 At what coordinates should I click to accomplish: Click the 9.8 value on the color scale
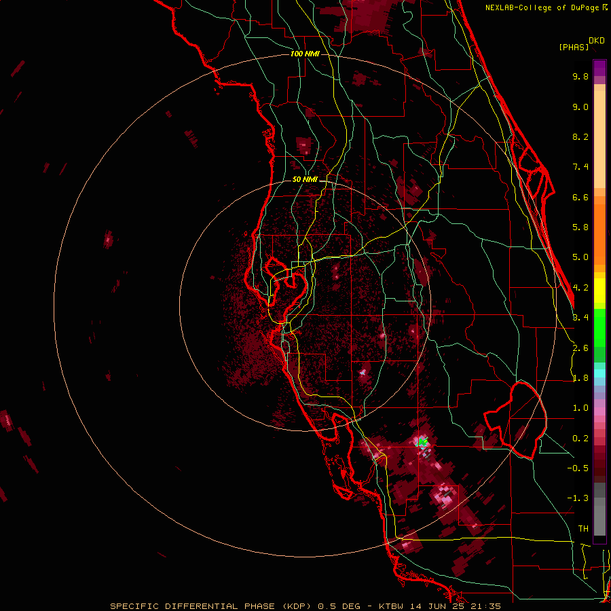pyautogui.click(x=580, y=76)
